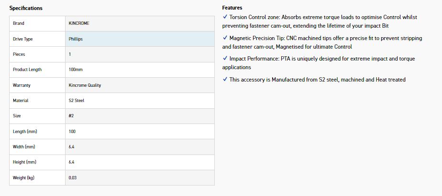This screenshot has height=196, width=442.
Task: Select the S2 Steel material value
Action: 77,101
